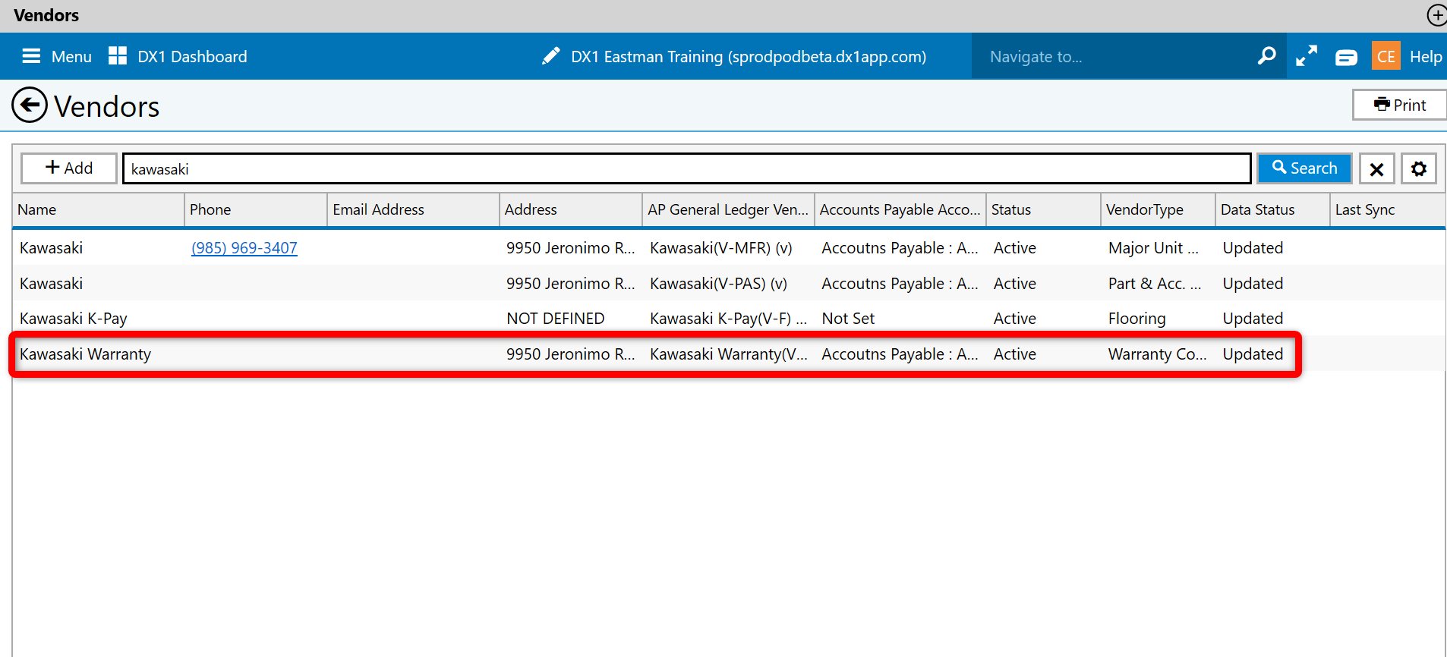1447x657 pixels.
Task: Sort by the Address column header
Action: pyautogui.click(x=570, y=209)
